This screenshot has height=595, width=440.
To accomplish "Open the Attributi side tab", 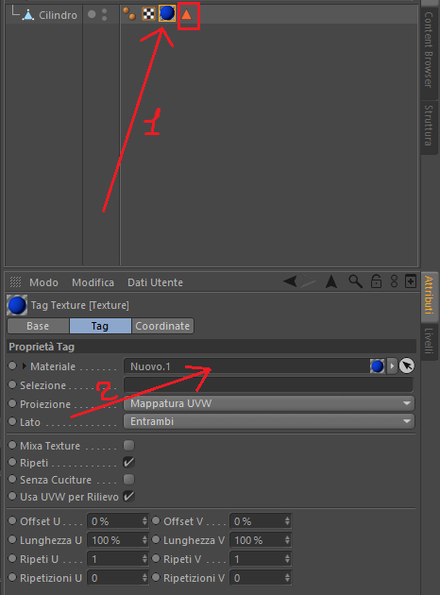I will 429,296.
